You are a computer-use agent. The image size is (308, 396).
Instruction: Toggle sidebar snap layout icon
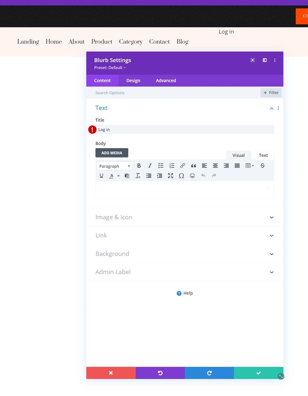pos(265,60)
